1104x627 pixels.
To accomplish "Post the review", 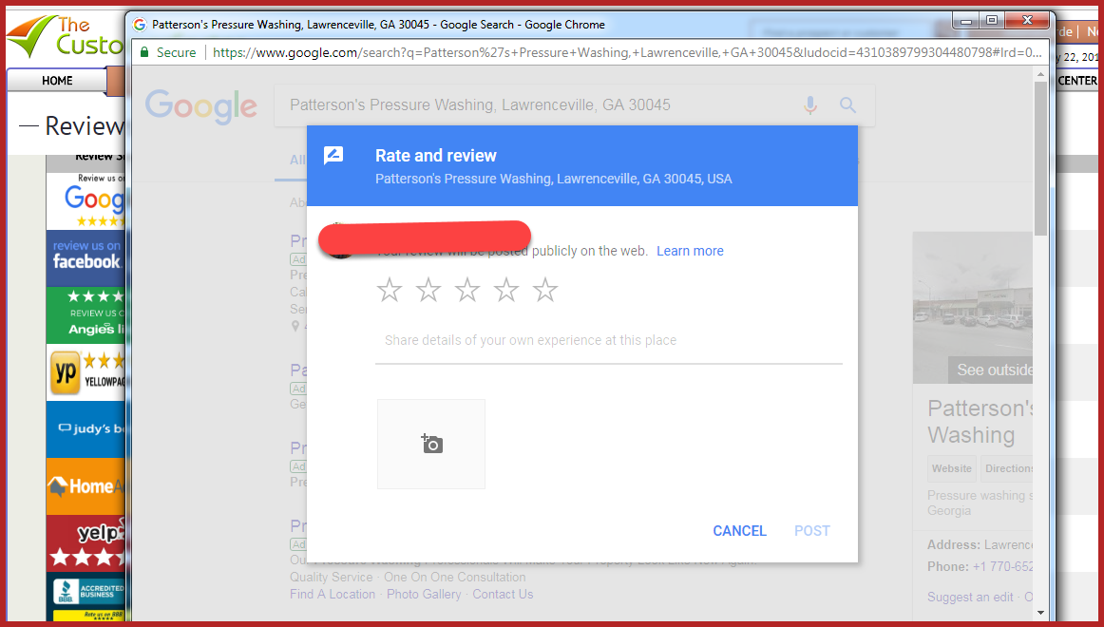I will pos(811,531).
